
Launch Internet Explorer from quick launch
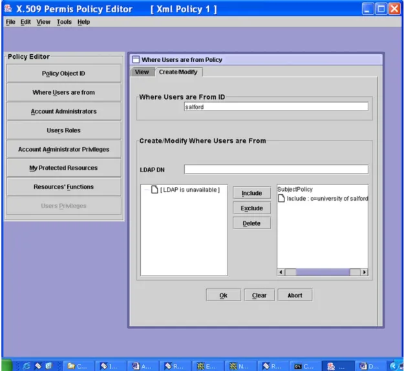click(x=27, y=366)
